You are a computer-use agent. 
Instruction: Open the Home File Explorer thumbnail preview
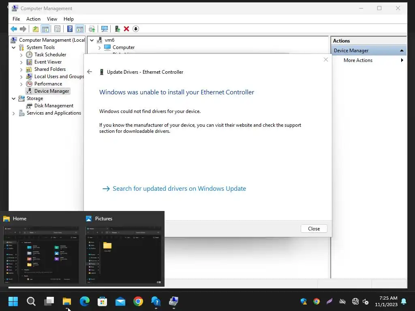pyautogui.click(x=41, y=255)
